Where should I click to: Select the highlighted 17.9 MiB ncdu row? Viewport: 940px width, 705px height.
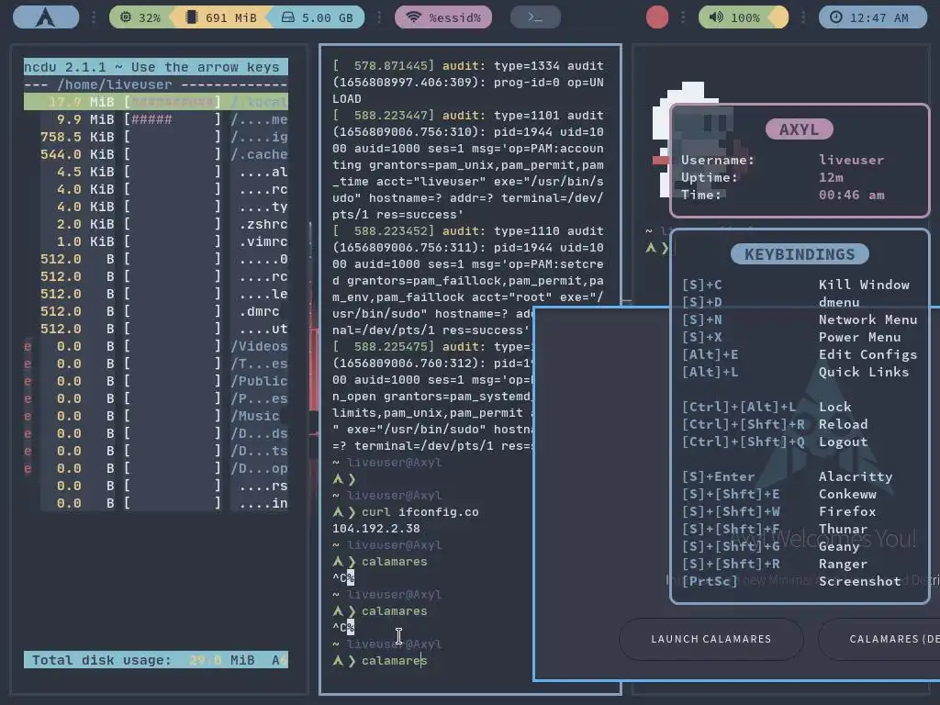pos(156,102)
